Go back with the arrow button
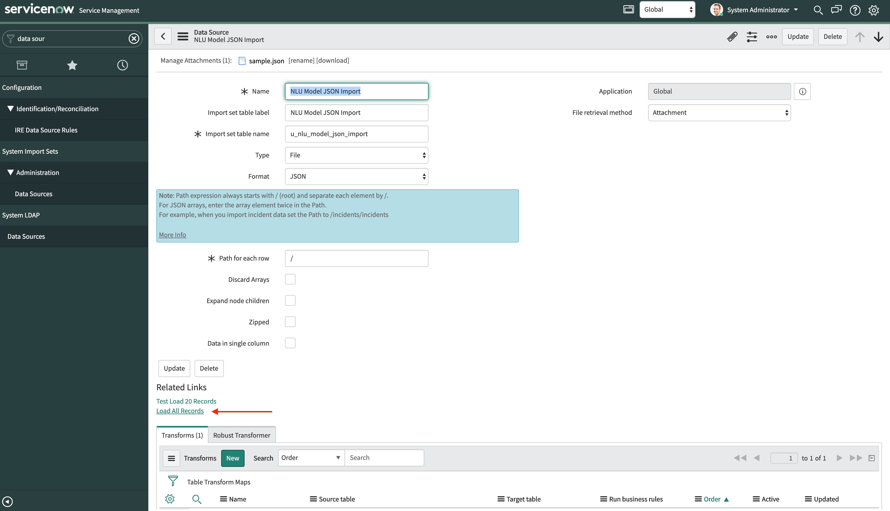 163,36
